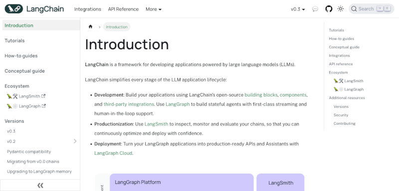Viewport: 399px width, 191px height.
Task: Click Ecosystem heading in the left sidebar
Action: point(17,86)
